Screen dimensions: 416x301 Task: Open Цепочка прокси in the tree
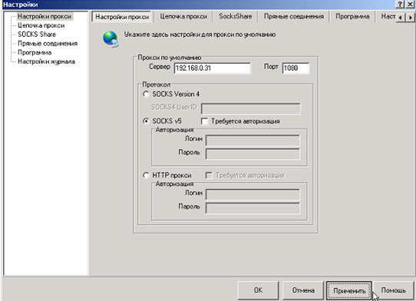click(x=41, y=25)
